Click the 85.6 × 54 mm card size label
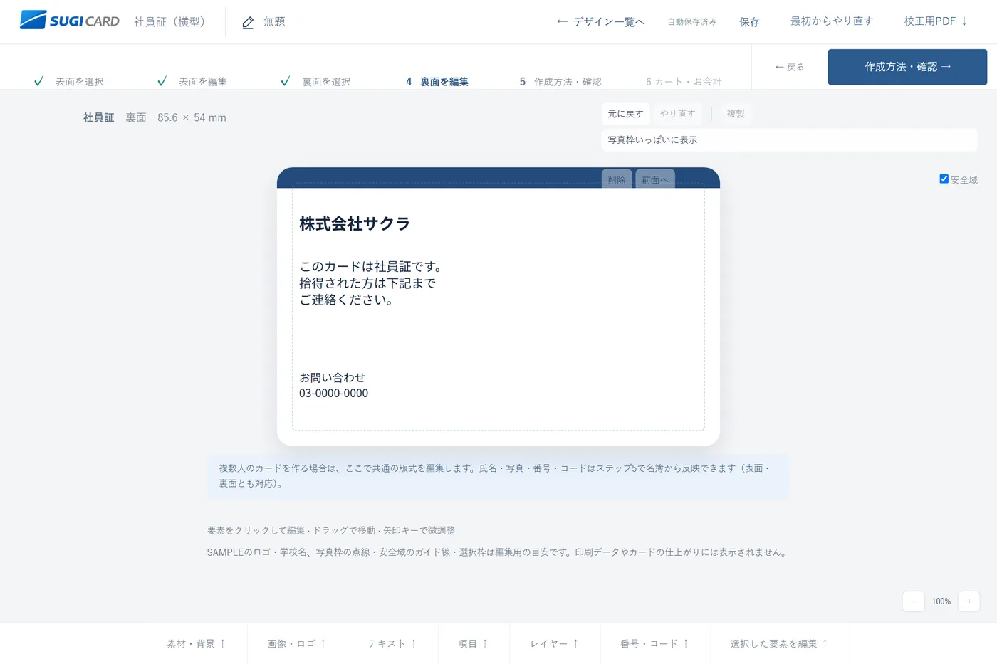 pos(192,117)
